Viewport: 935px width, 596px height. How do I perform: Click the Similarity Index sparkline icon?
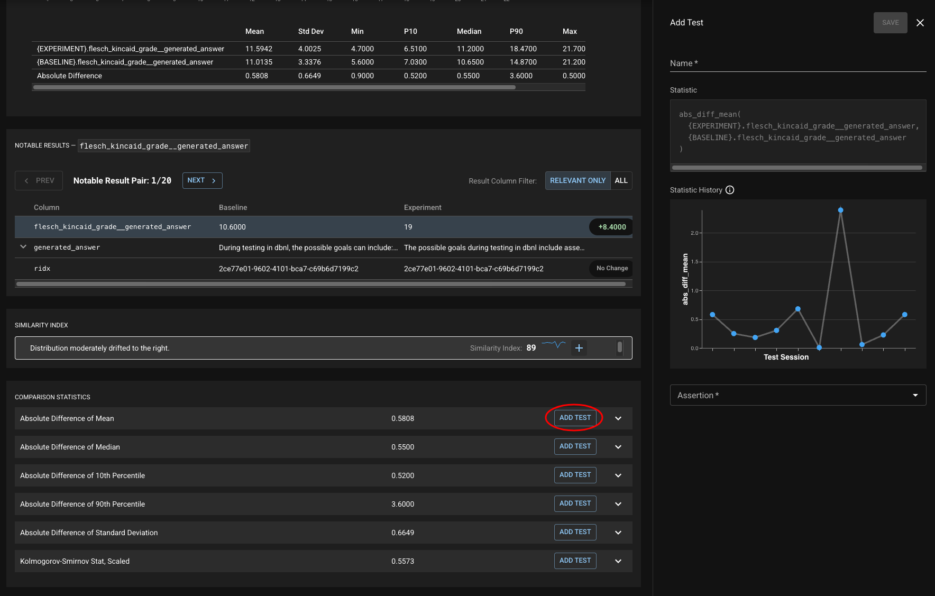click(x=553, y=345)
